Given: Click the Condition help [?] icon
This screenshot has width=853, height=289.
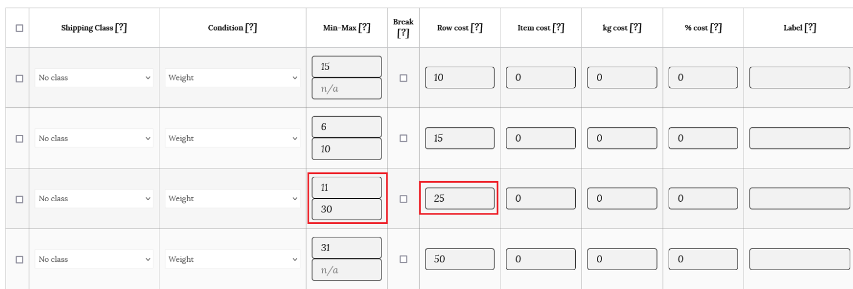Looking at the screenshot, I should [x=251, y=28].
